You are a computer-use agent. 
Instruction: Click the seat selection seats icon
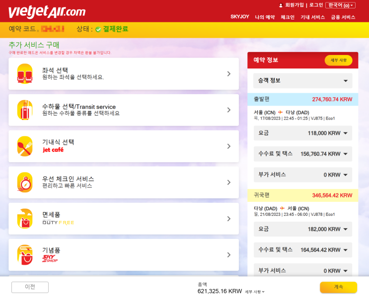(25, 73)
